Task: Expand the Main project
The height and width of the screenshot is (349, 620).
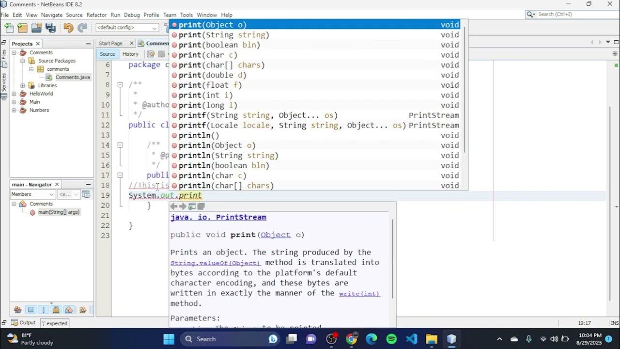Action: coord(14,102)
